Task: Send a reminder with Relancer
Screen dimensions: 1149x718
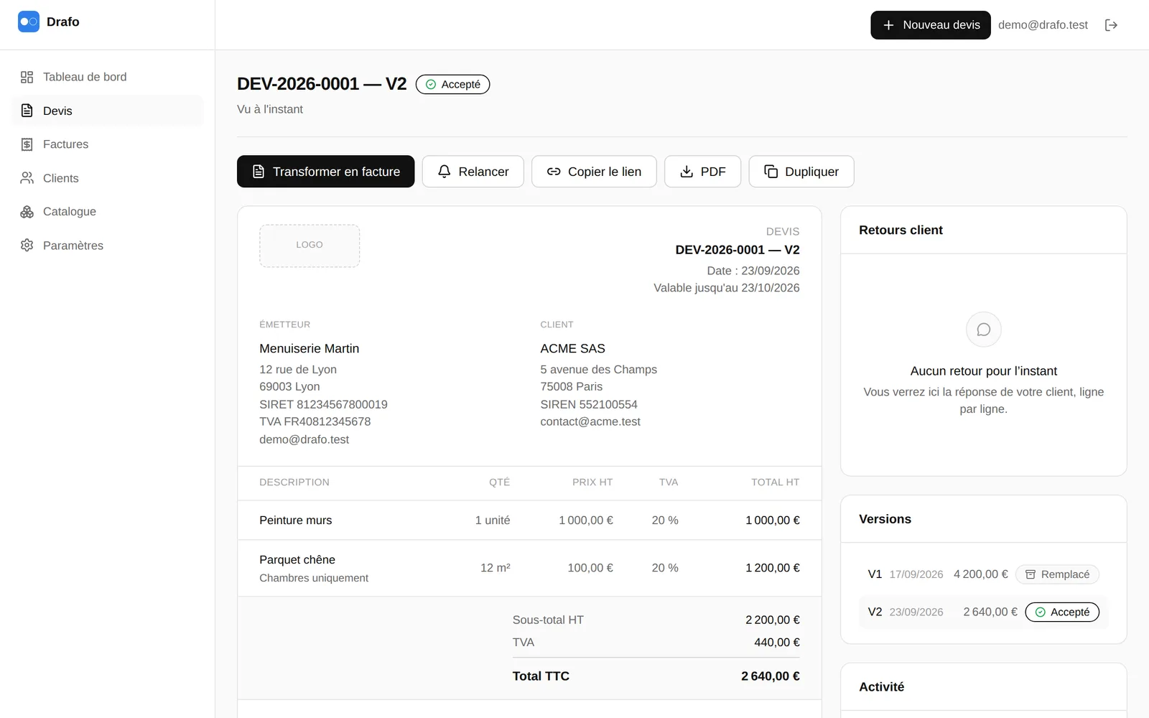Action: click(473, 172)
